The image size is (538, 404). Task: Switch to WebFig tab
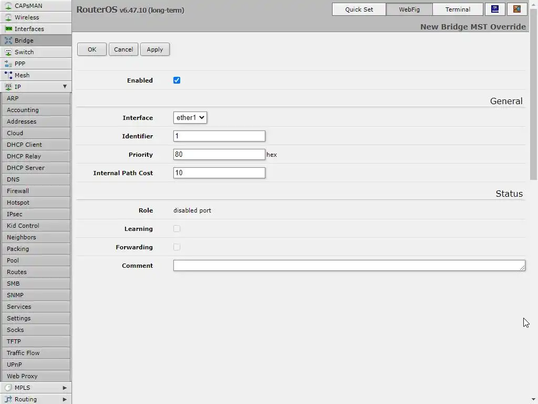(409, 9)
